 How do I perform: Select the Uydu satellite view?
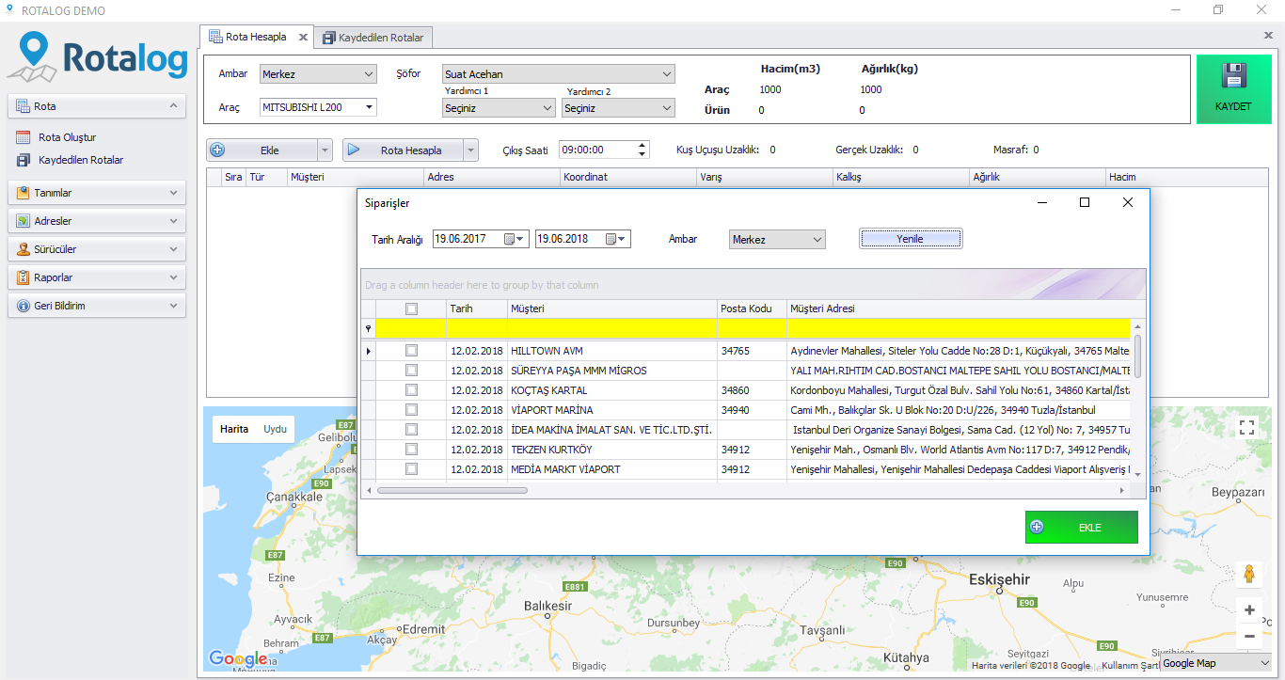275,429
